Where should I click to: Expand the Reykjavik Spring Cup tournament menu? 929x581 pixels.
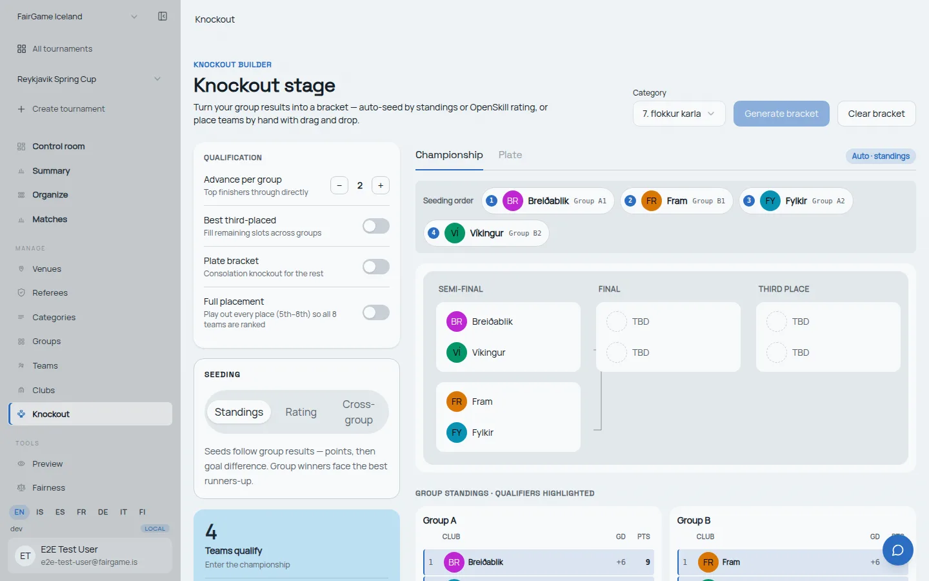click(x=89, y=79)
